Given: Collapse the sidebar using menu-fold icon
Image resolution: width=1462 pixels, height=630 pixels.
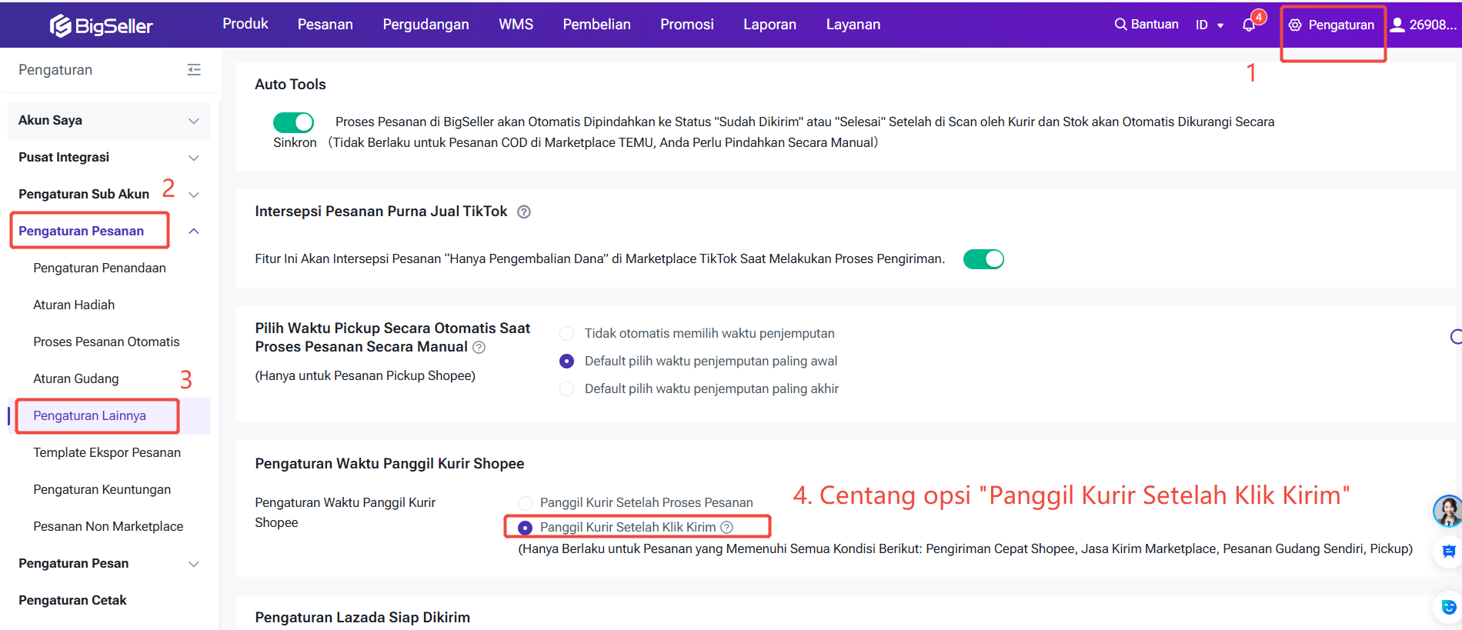Looking at the screenshot, I should point(194,70).
